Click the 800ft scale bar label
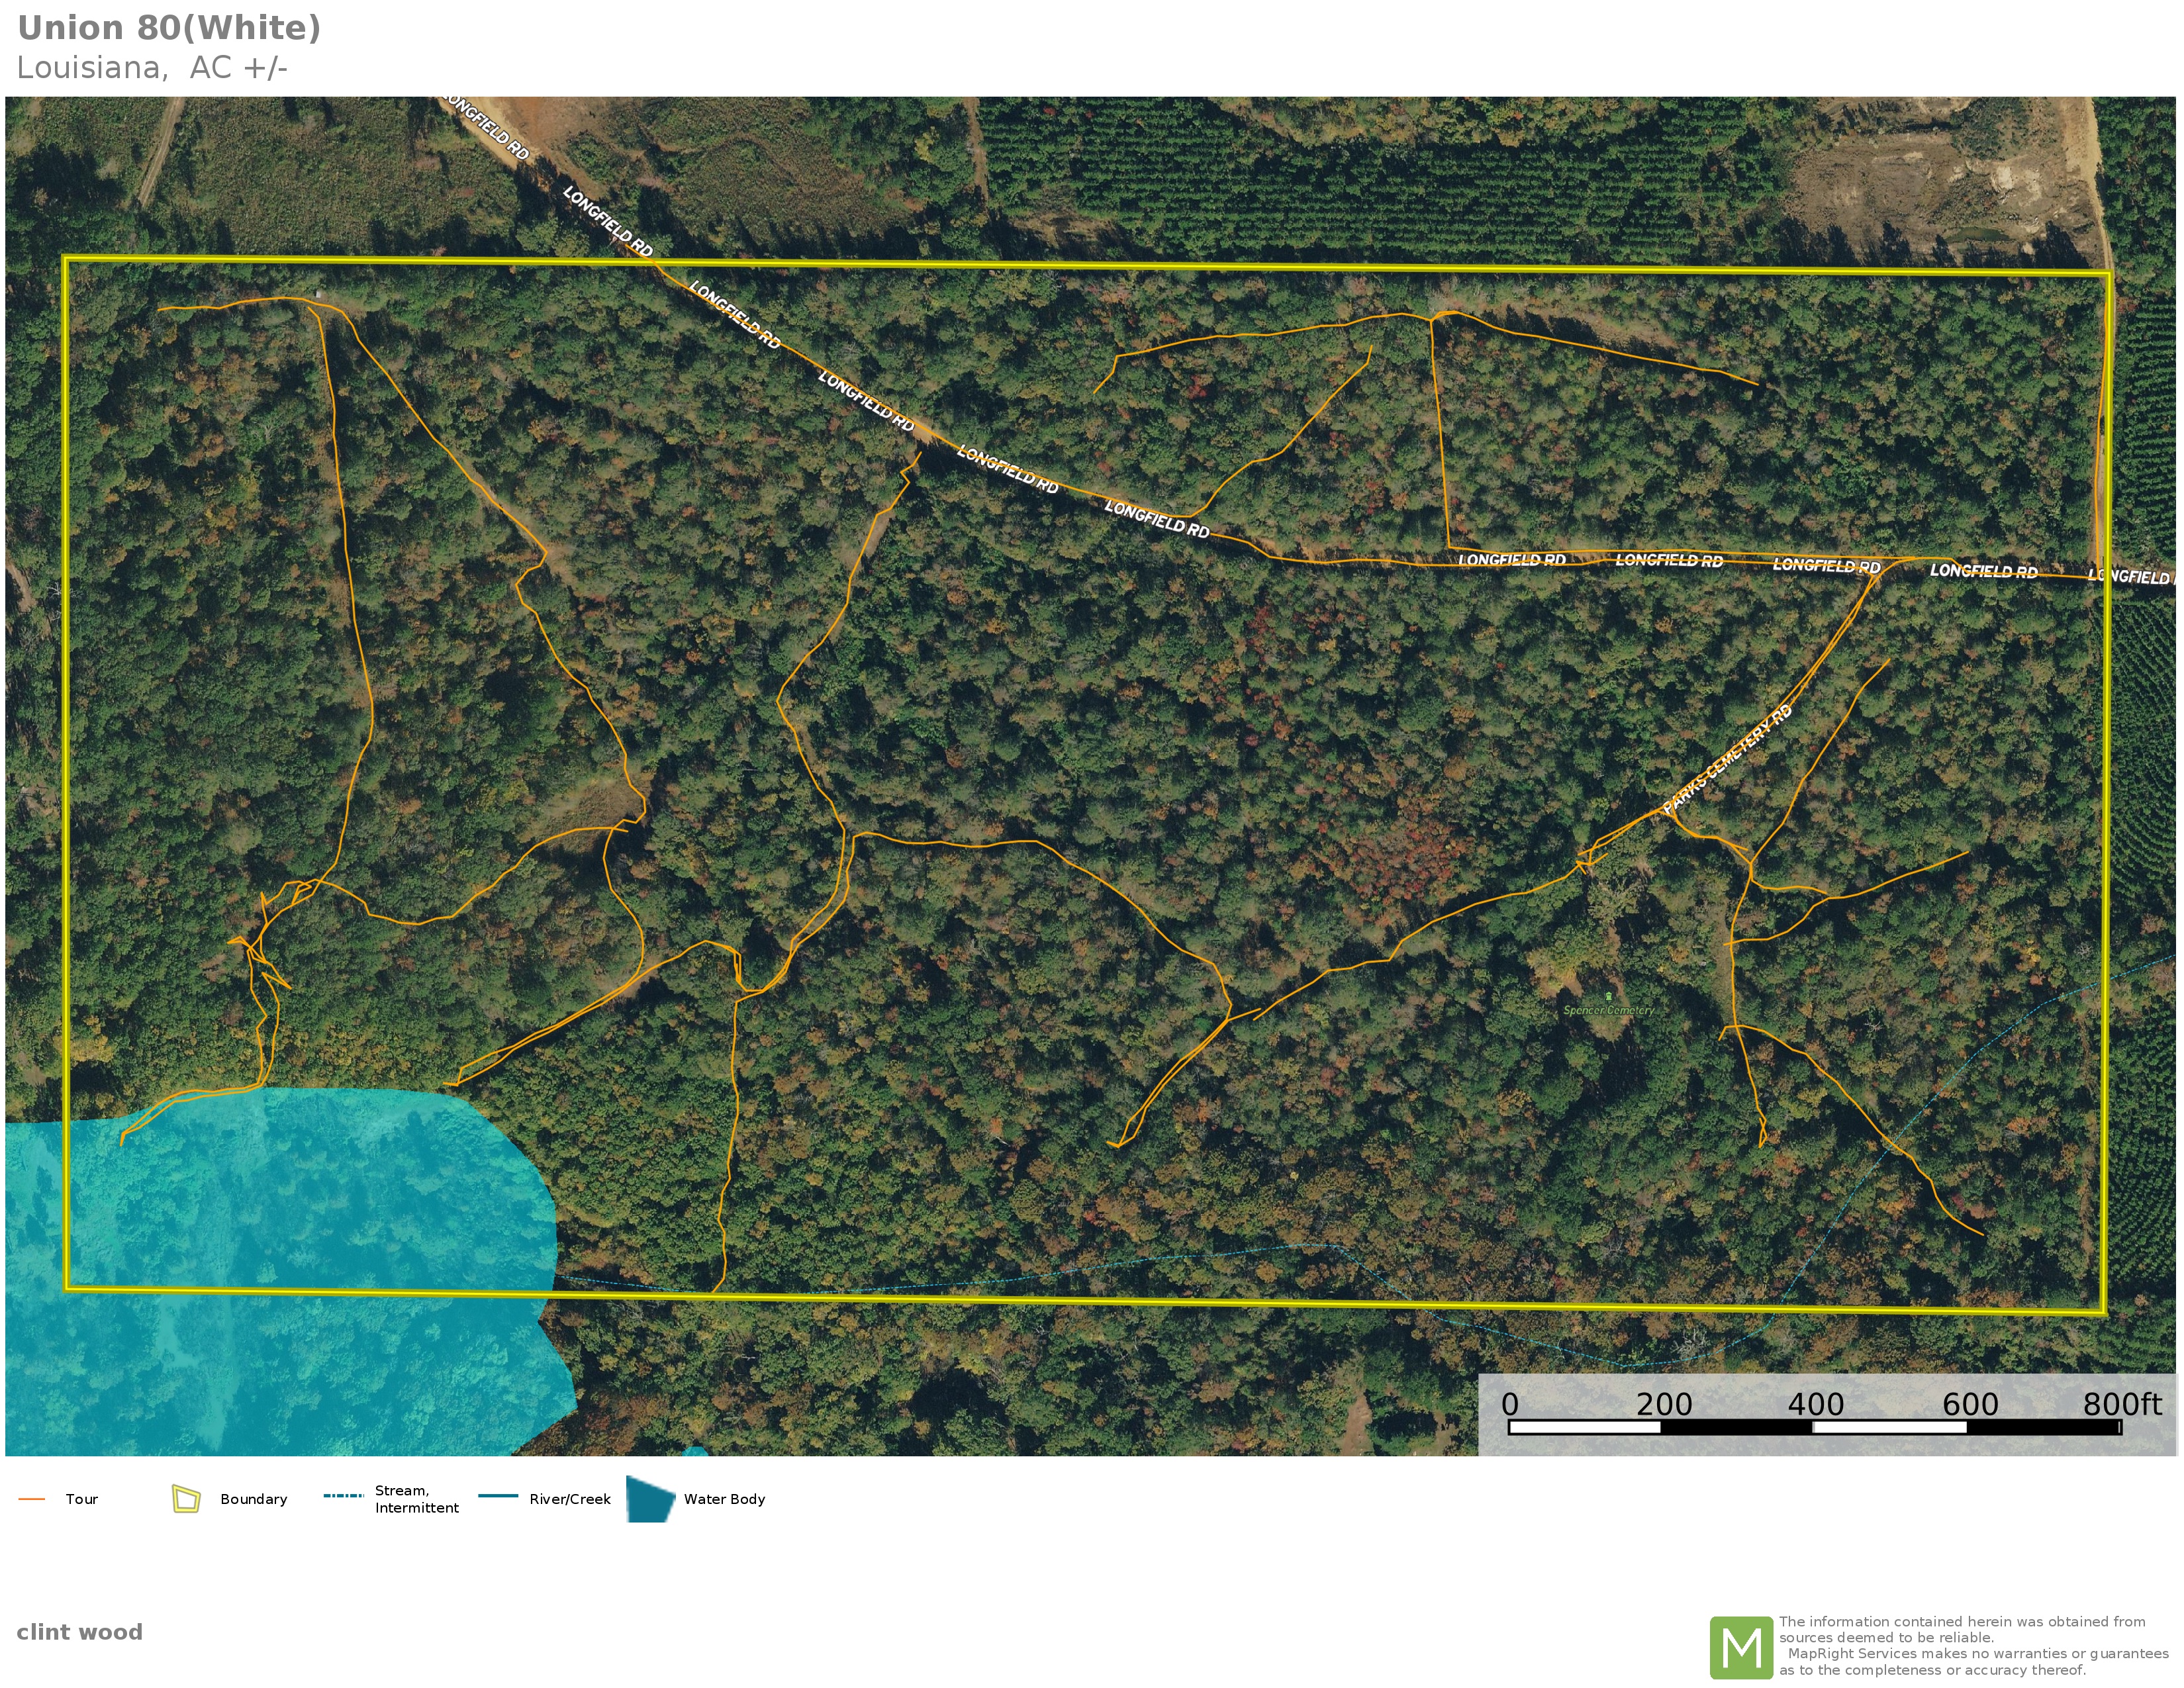The height and width of the screenshot is (1688, 2184). coord(2122,1404)
